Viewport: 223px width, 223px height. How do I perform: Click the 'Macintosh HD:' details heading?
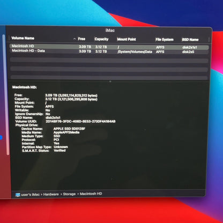tap(25, 87)
